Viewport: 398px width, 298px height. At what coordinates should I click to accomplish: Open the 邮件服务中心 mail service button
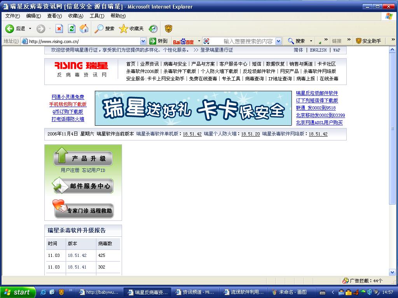point(82,185)
